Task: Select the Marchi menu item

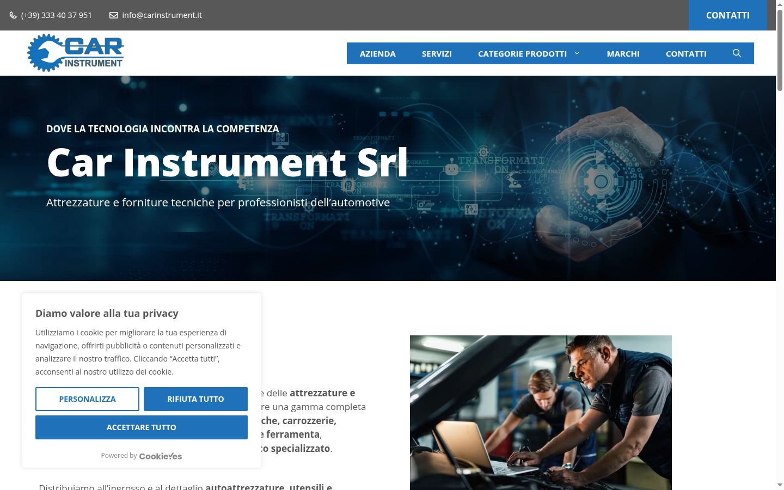Action: tap(623, 53)
